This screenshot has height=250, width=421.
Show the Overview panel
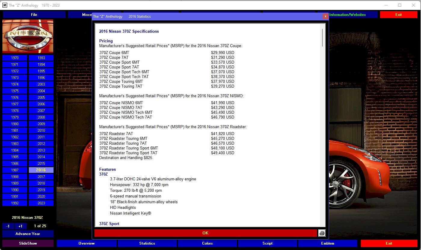87,243
